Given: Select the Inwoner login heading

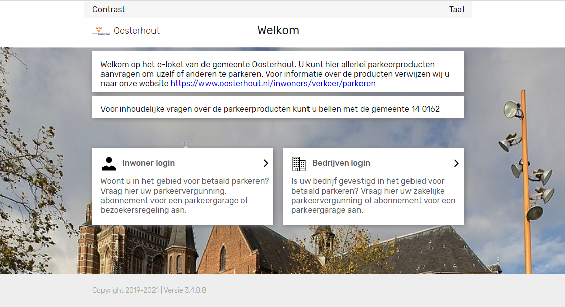Looking at the screenshot, I should coord(148,163).
